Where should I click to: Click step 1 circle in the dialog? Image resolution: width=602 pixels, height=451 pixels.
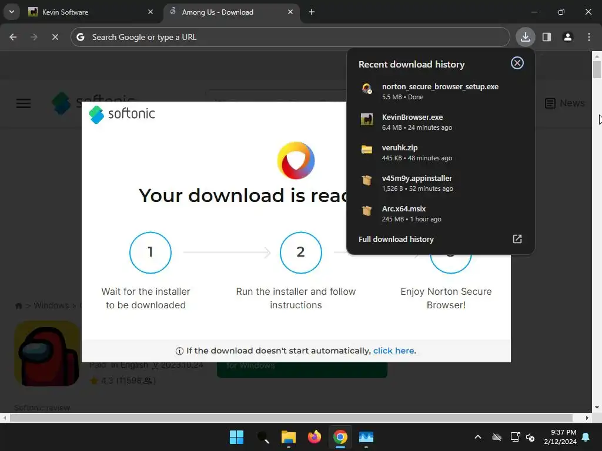coord(150,253)
